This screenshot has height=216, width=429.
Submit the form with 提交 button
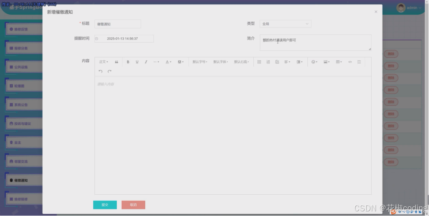click(105, 205)
